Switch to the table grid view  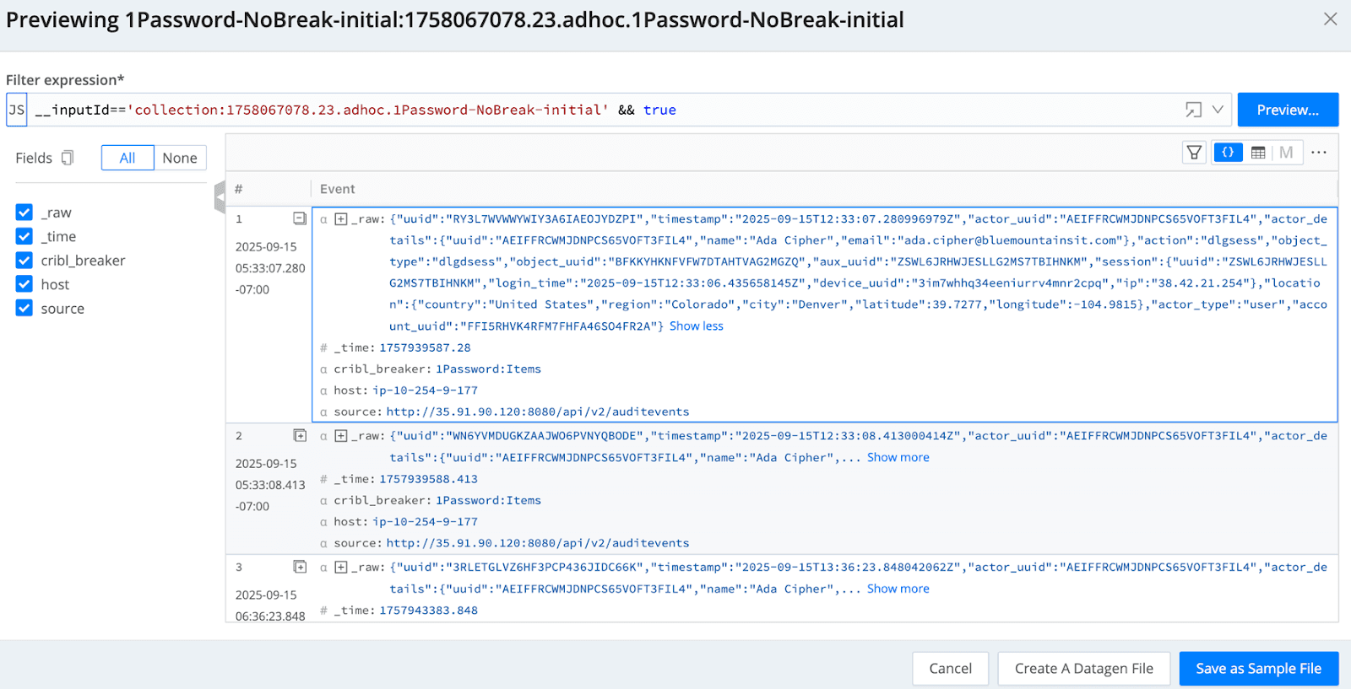pos(1258,153)
